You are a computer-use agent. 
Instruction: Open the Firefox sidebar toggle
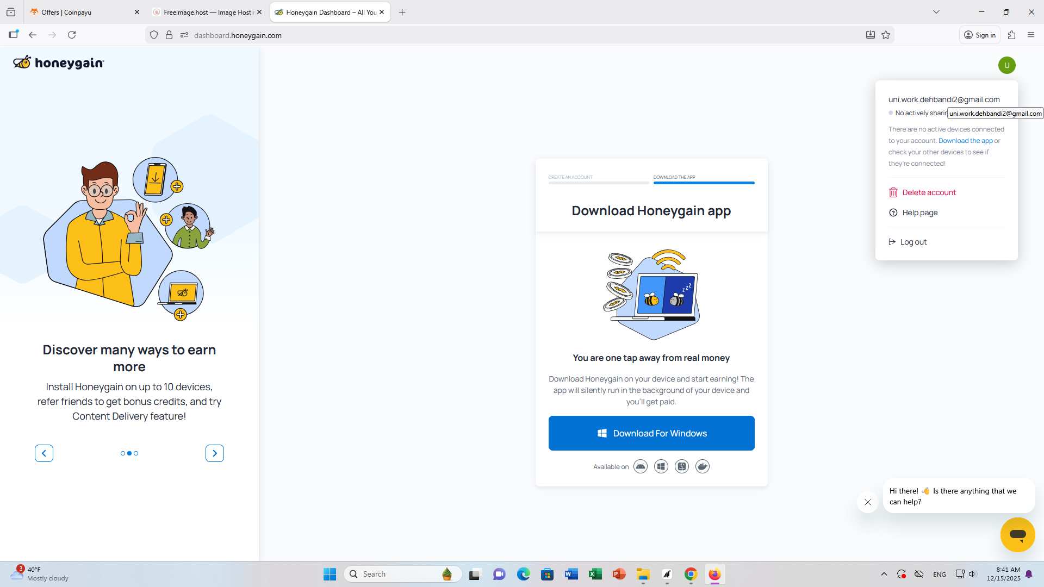[x=14, y=35]
